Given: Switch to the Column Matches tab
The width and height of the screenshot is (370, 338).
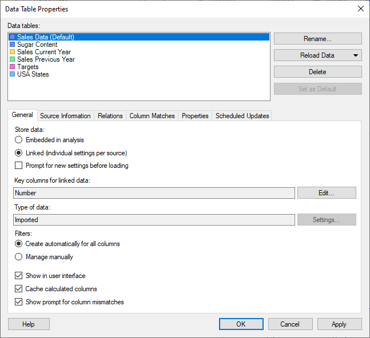Looking at the screenshot, I should [152, 116].
